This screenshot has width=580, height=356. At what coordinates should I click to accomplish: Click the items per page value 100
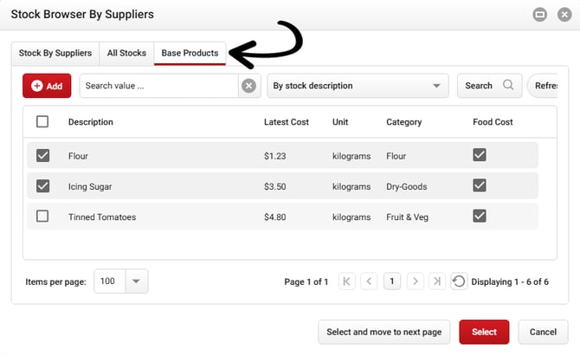pos(109,282)
